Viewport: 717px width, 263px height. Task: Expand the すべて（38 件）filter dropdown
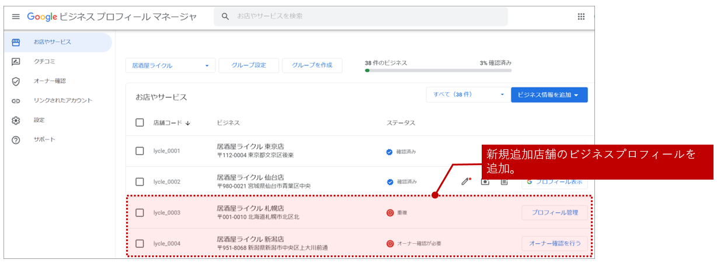467,94
